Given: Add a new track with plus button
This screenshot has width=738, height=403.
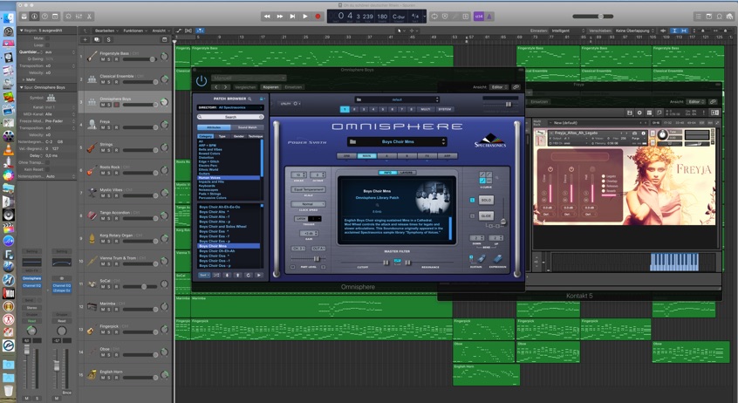Looking at the screenshot, I should pos(85,39).
